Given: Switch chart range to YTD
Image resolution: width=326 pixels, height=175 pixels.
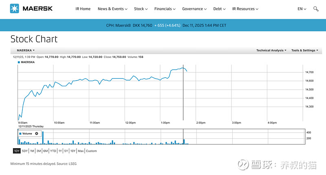Looking at the screenshot, I should coord(53,151).
